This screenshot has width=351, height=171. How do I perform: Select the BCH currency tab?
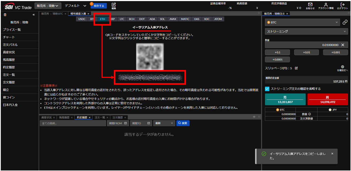132,19
